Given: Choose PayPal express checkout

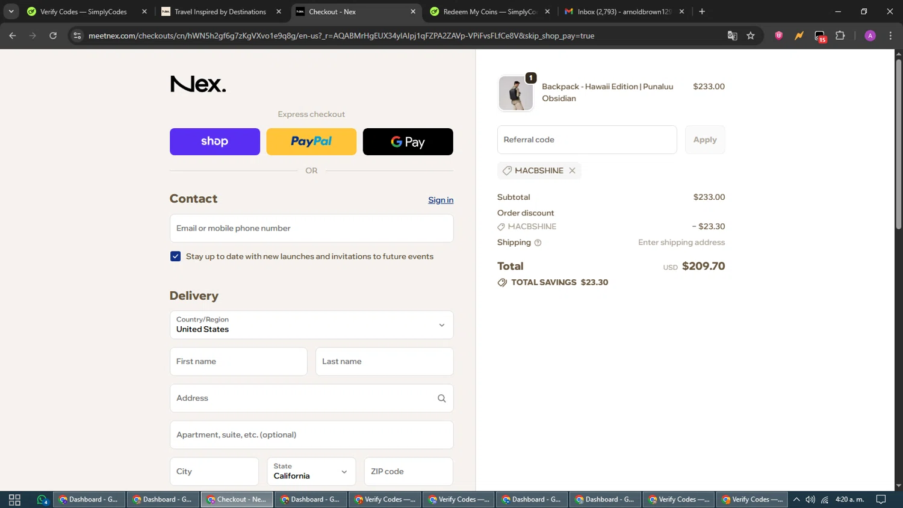Looking at the screenshot, I should point(311,141).
